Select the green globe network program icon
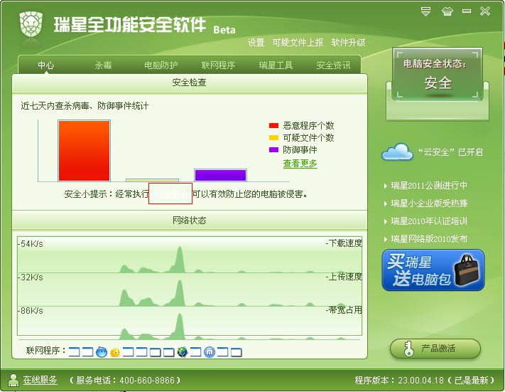The image size is (505, 392). [x=183, y=351]
